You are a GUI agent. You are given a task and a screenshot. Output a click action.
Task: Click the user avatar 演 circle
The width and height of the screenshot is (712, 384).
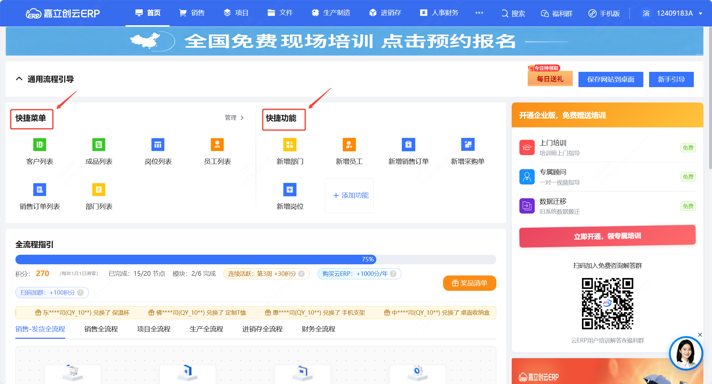tap(646, 13)
